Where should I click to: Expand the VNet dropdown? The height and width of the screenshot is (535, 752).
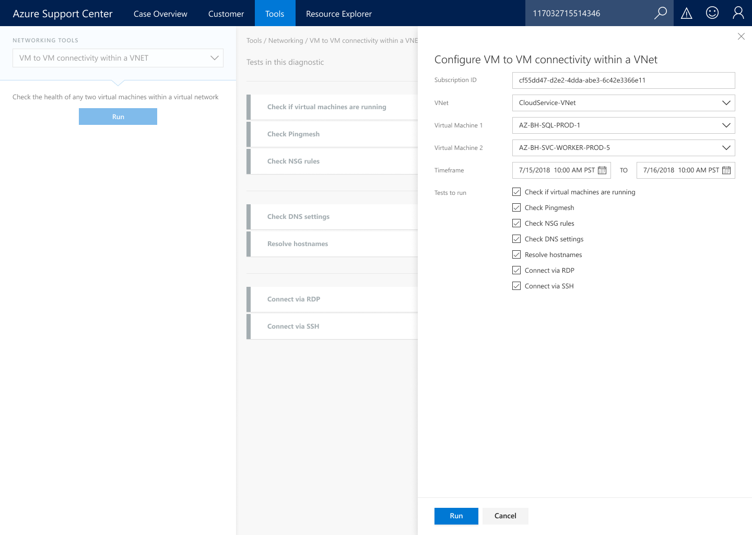[624, 103]
